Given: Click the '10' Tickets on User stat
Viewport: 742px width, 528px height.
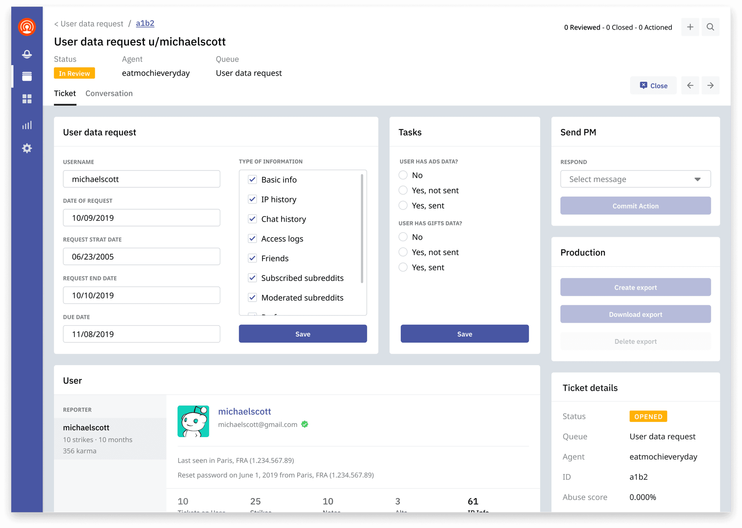Looking at the screenshot, I should click(x=183, y=501).
